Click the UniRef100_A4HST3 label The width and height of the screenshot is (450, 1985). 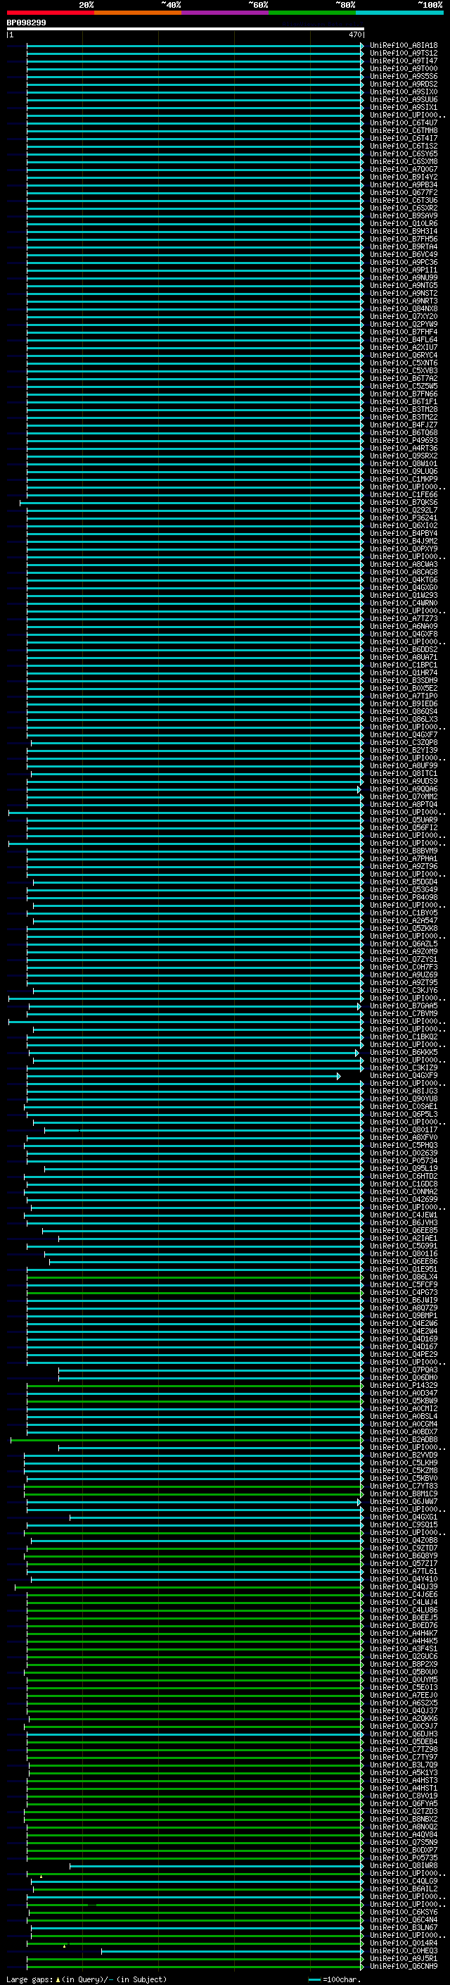[x=404, y=1781]
